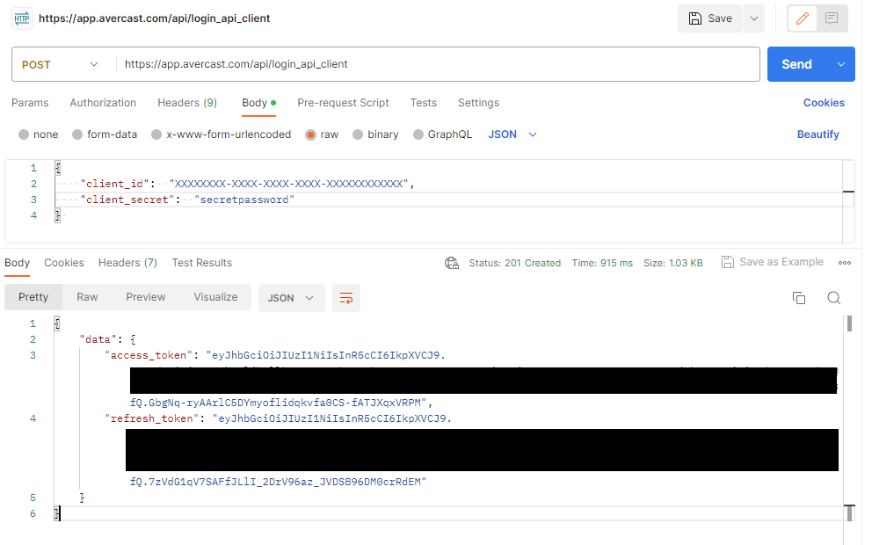This screenshot has height=545, width=872.
Task: Open the Cookies link on the right
Action: [x=824, y=103]
